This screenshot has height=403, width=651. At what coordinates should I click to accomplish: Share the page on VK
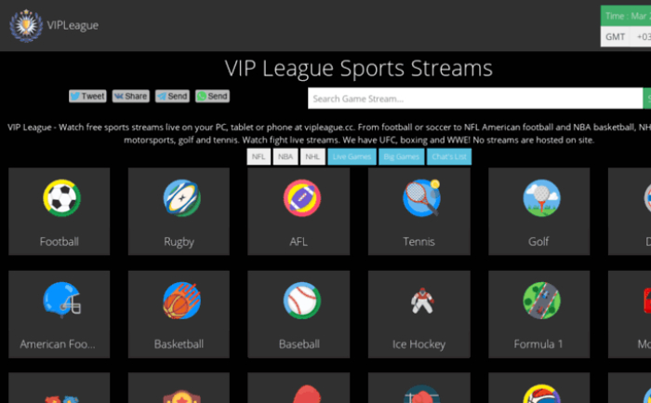131,97
